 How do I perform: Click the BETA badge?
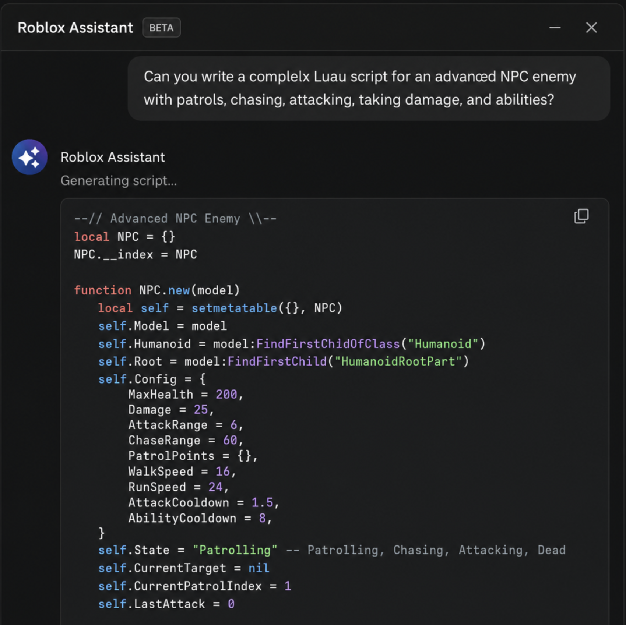[161, 28]
